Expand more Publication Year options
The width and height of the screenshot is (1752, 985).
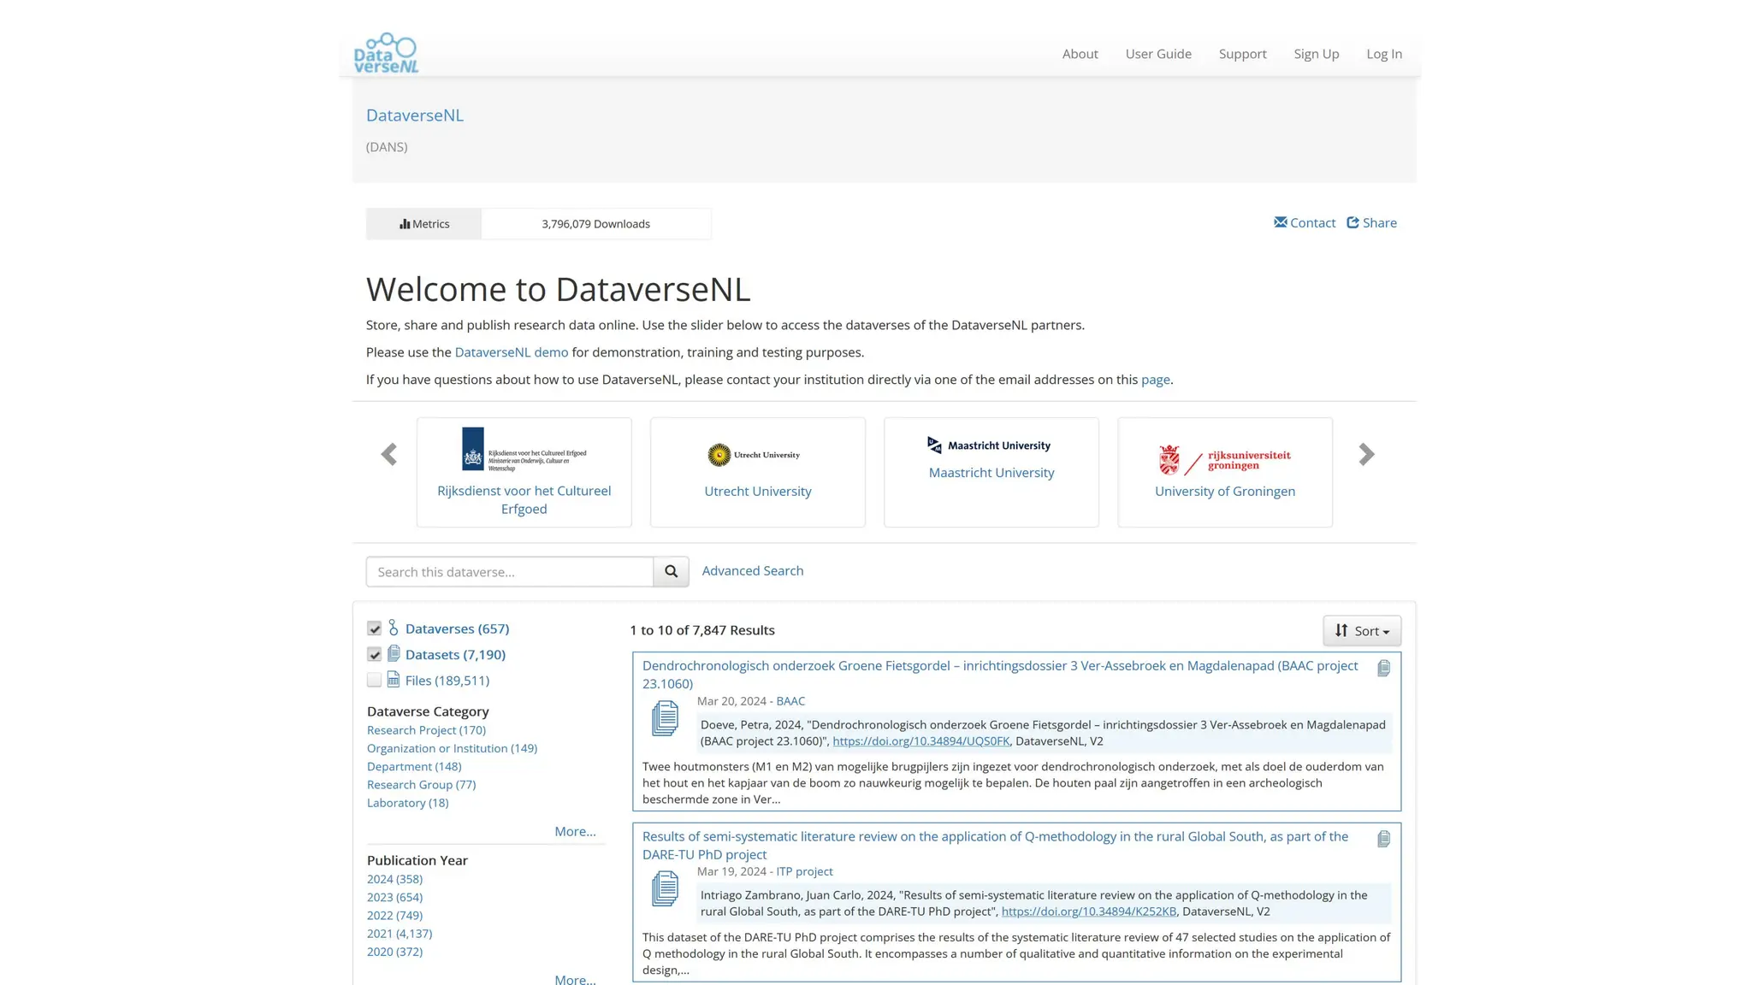[575, 979]
